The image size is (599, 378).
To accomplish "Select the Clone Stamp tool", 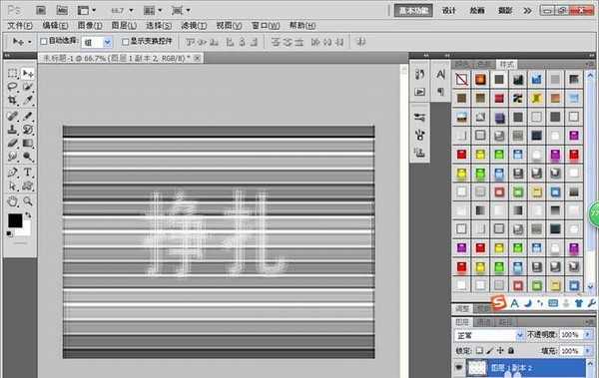I will pyautogui.click(x=12, y=130).
